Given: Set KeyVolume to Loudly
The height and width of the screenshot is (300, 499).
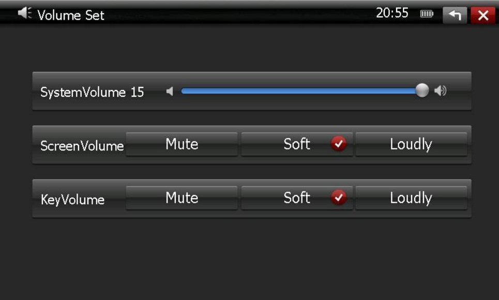Looking at the screenshot, I should click(x=411, y=198).
